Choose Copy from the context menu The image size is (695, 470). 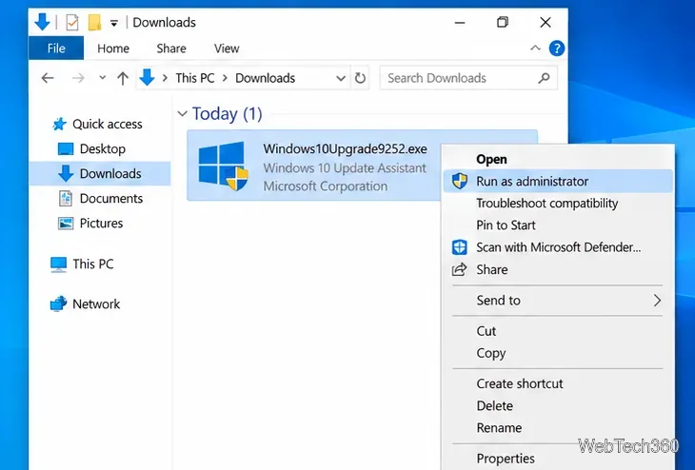click(558, 353)
